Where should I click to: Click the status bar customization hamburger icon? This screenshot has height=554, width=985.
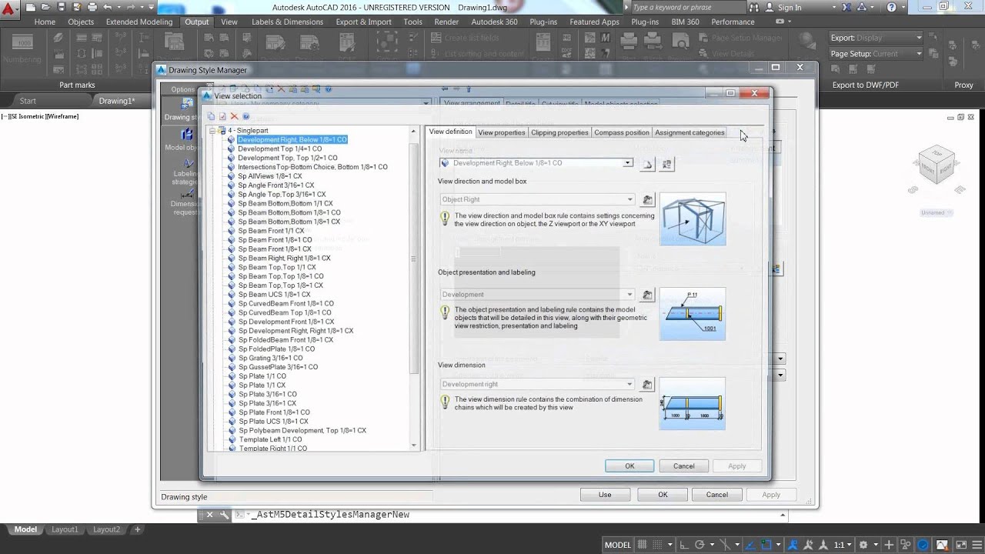(x=976, y=545)
